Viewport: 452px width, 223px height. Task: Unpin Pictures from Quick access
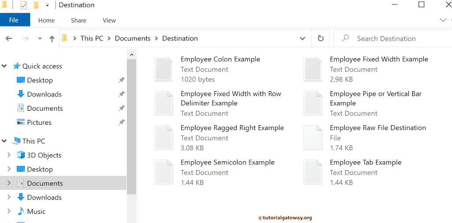tap(122, 122)
